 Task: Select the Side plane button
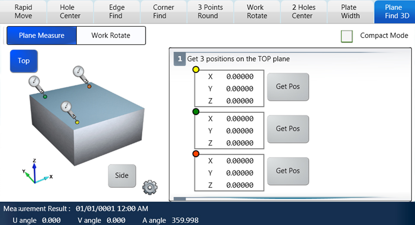[122, 176]
